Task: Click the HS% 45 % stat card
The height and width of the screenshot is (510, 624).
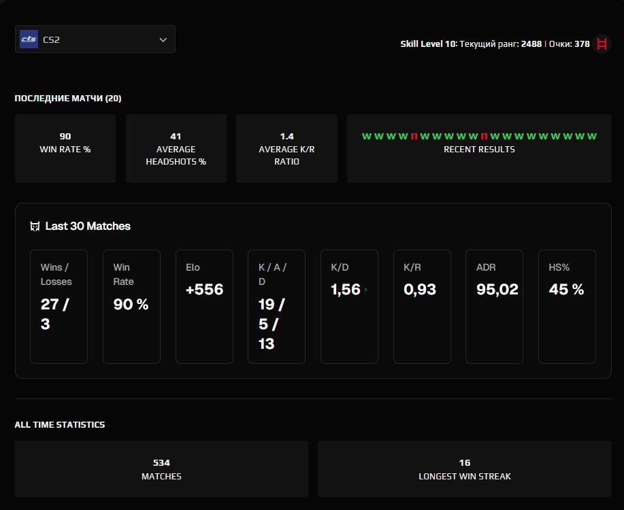Action: pos(567,307)
